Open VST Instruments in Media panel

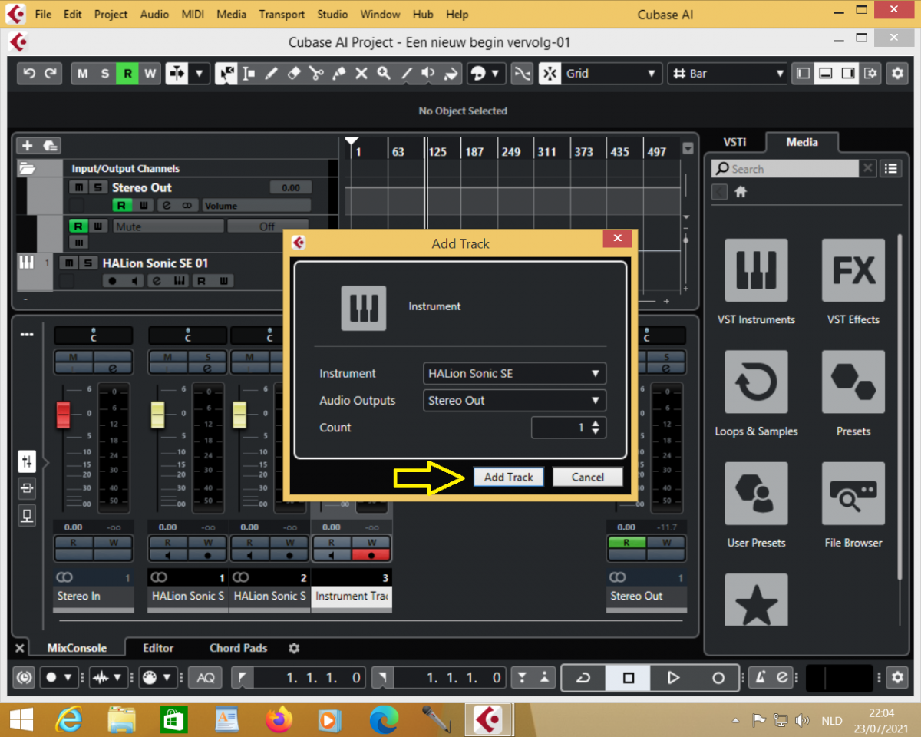[756, 270]
